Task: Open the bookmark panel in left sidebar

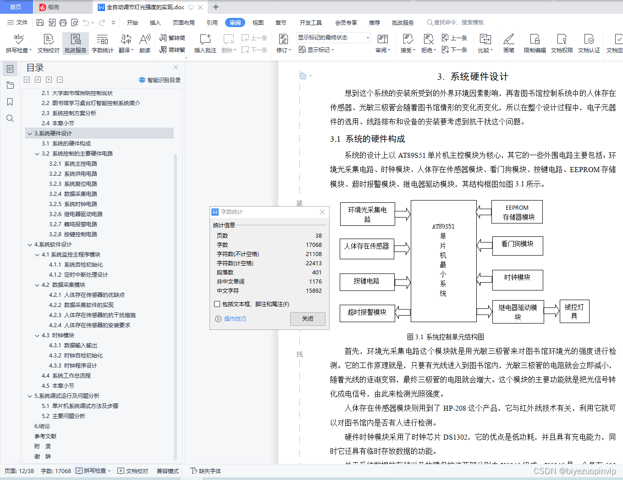Action: point(10,102)
